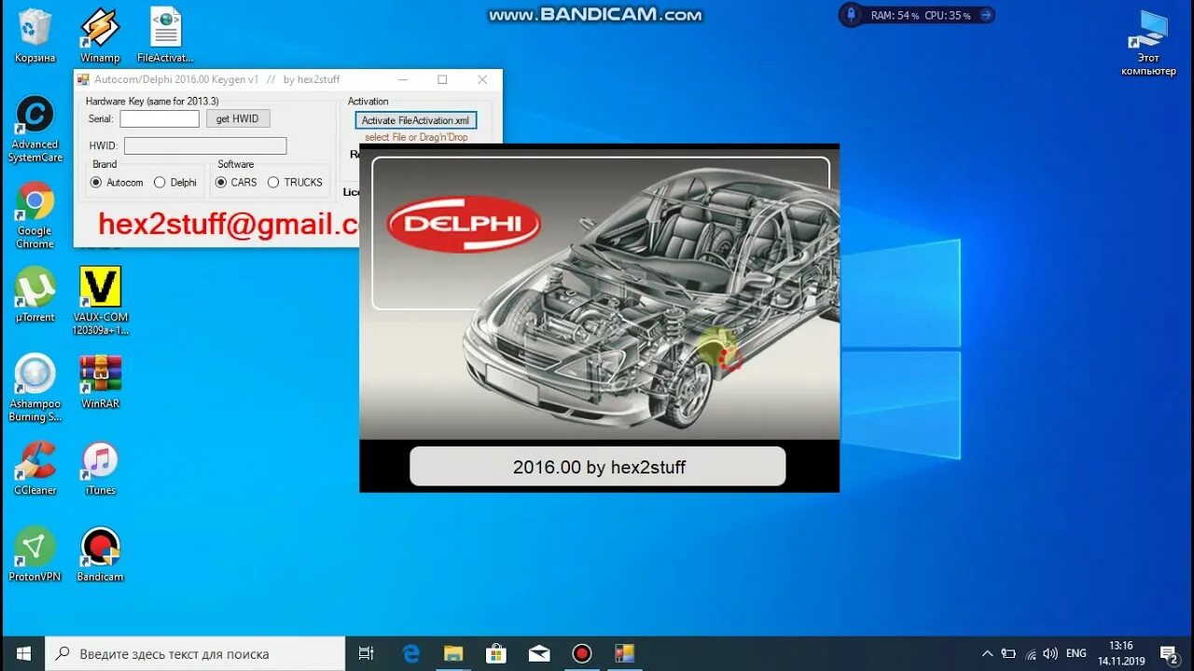Open the clock and date panel
The image size is (1194, 671).
point(1121,653)
